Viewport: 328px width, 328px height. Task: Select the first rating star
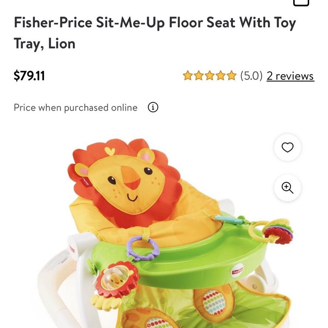(187, 75)
